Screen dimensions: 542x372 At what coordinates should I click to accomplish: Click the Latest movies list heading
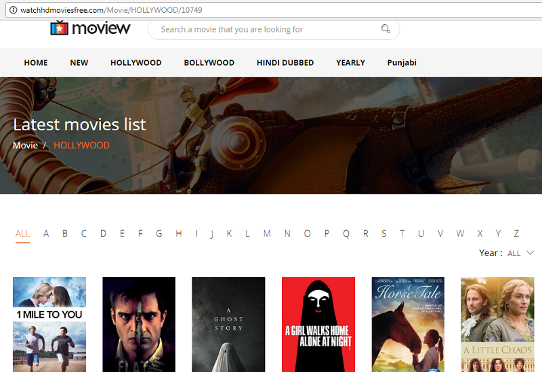point(79,125)
